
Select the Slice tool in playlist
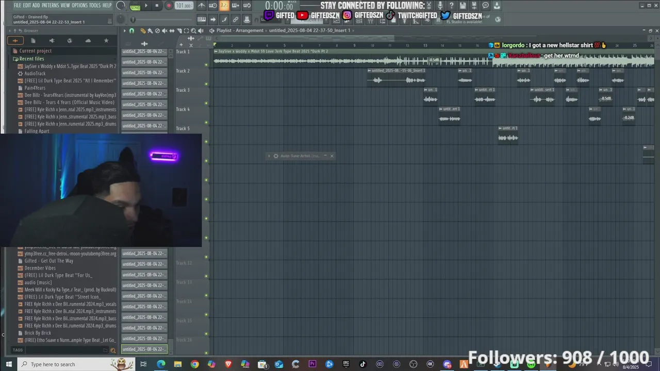pyautogui.click(x=179, y=30)
